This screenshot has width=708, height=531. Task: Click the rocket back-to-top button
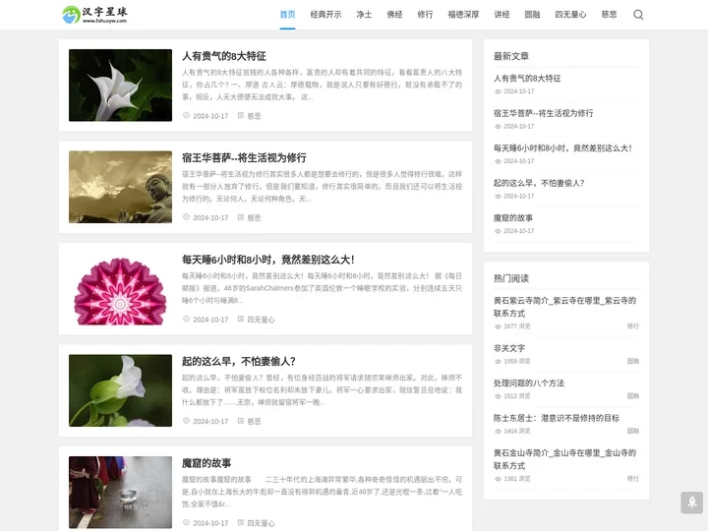pyautogui.click(x=691, y=502)
